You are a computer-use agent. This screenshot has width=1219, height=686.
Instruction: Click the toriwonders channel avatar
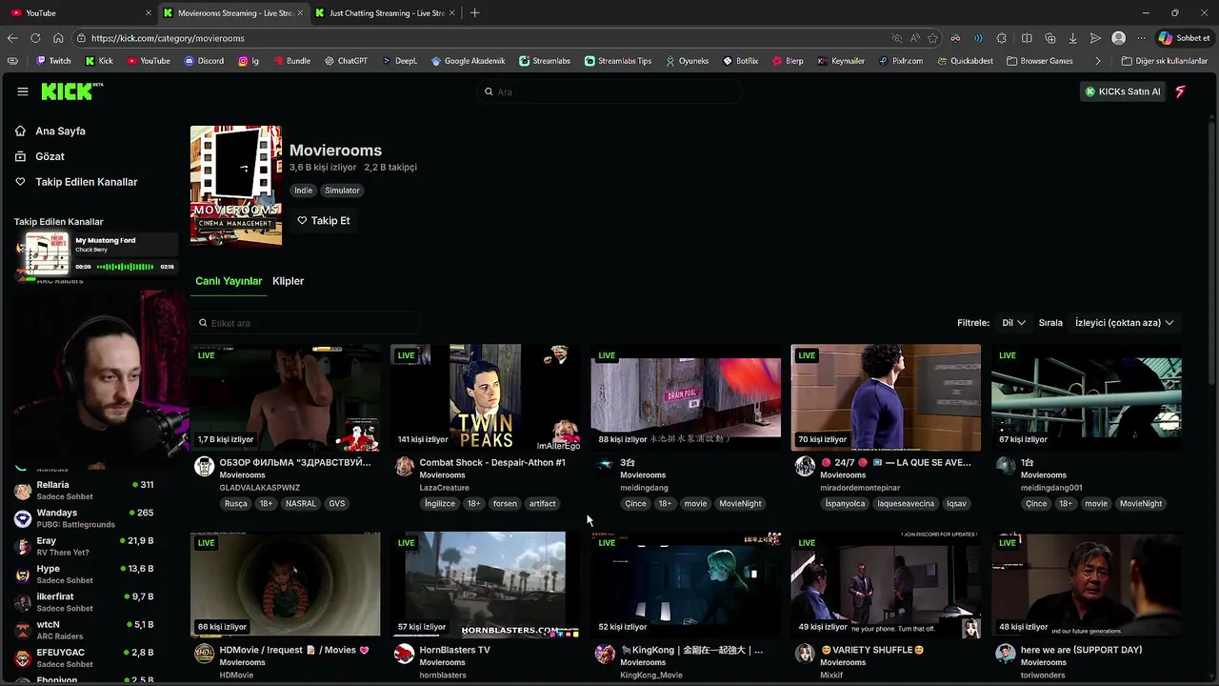coord(1006,654)
